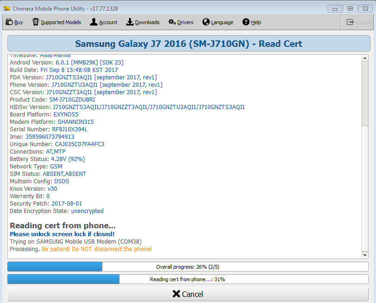Click the Language globe icon

(x=206, y=22)
